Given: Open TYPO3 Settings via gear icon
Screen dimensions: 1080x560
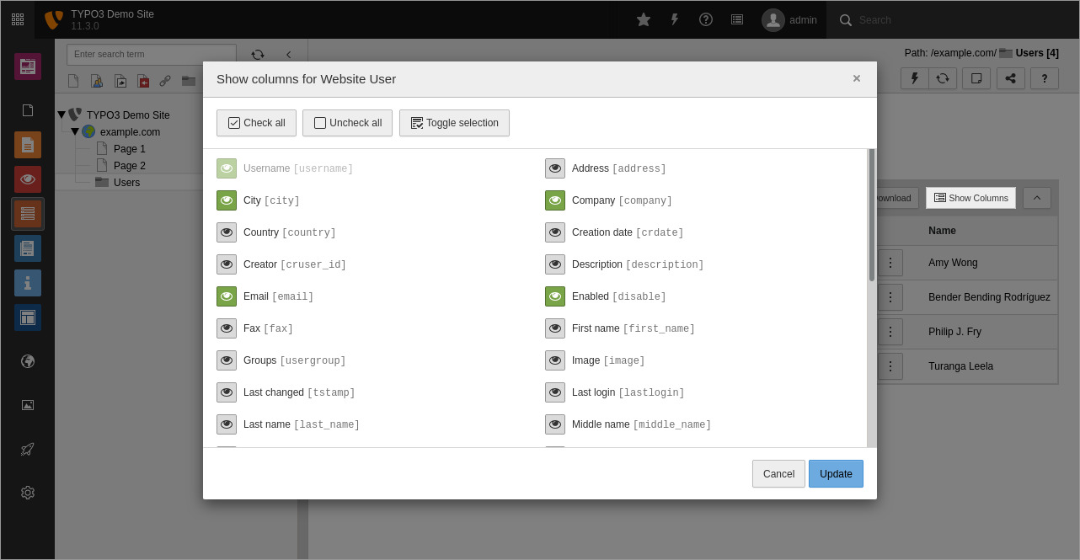Looking at the screenshot, I should click(28, 493).
